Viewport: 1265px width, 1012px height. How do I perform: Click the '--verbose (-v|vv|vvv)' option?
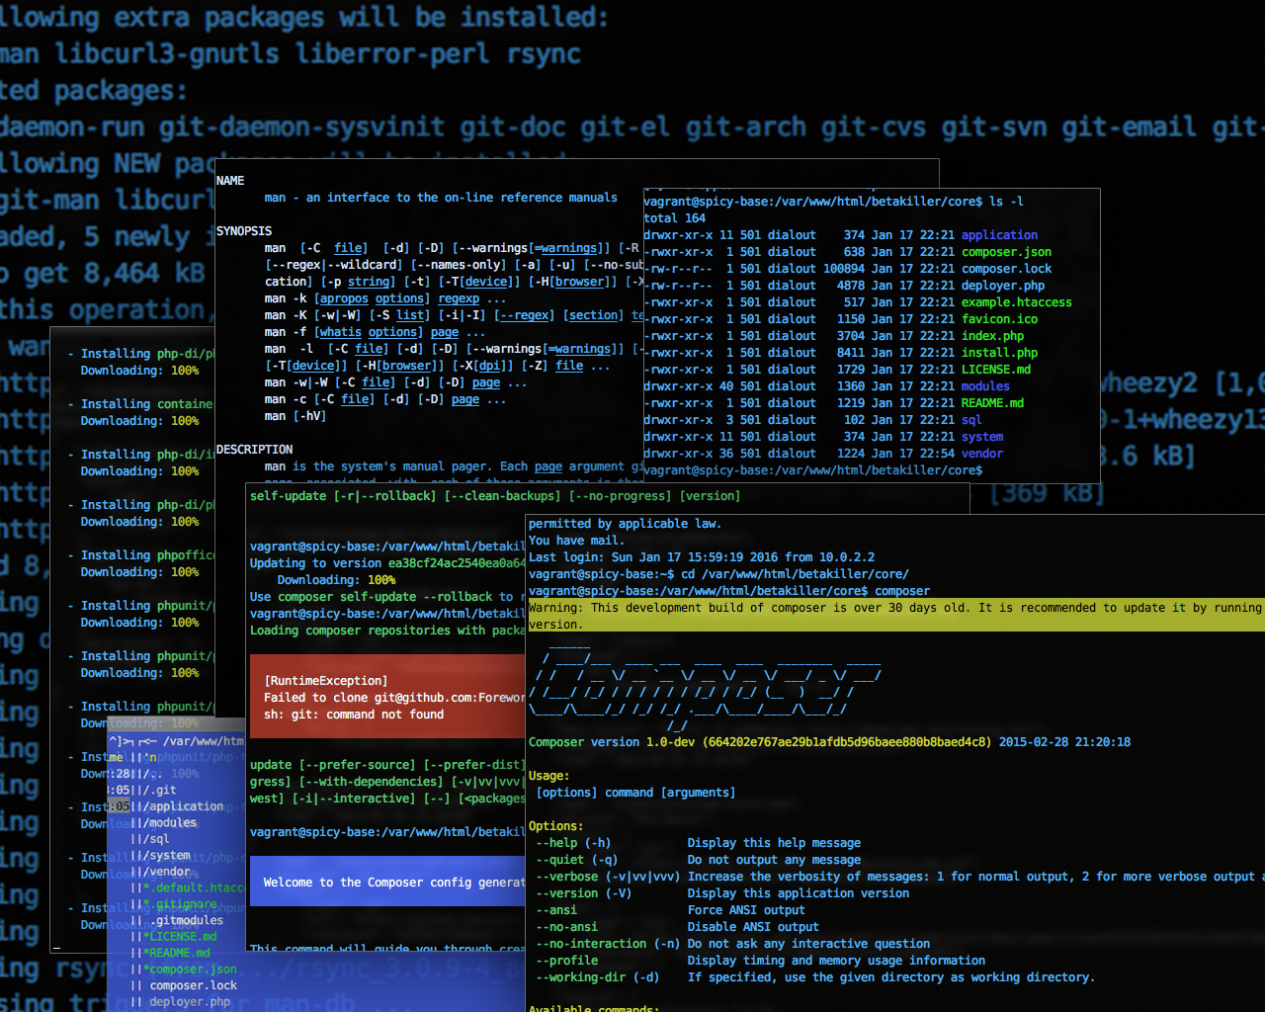[608, 877]
